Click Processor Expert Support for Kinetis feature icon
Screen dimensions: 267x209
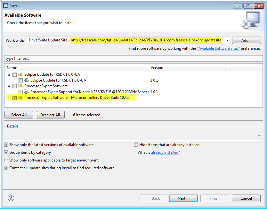(27, 92)
